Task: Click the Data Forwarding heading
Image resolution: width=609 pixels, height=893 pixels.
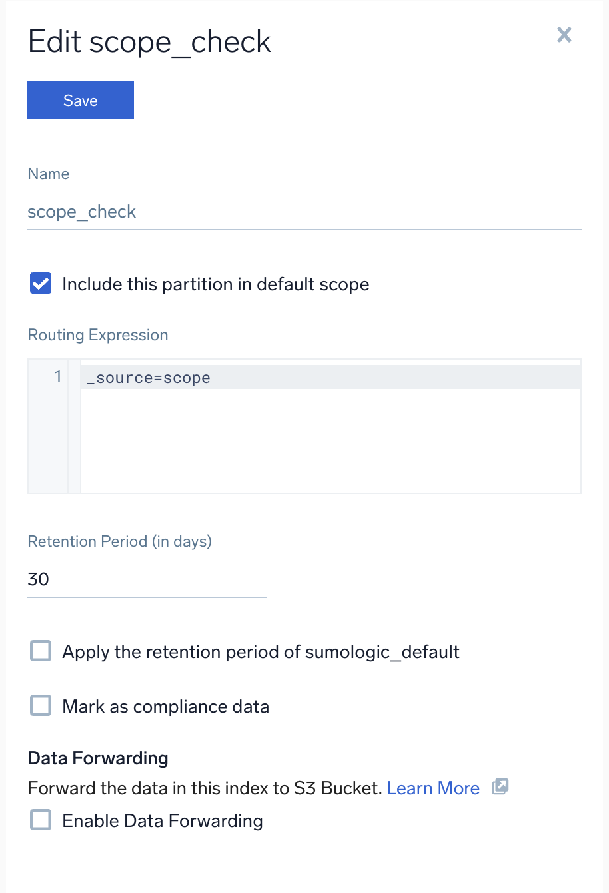Action: (x=98, y=758)
